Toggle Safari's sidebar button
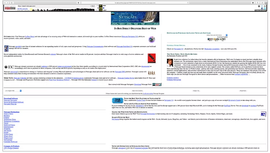 coord(12,3)
